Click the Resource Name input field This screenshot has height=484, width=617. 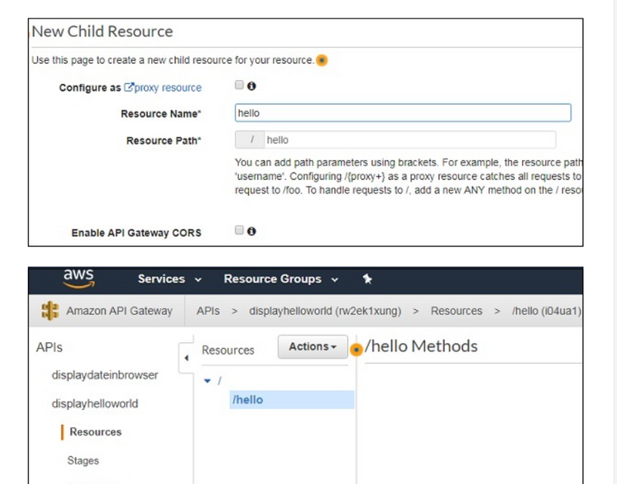coord(403,113)
